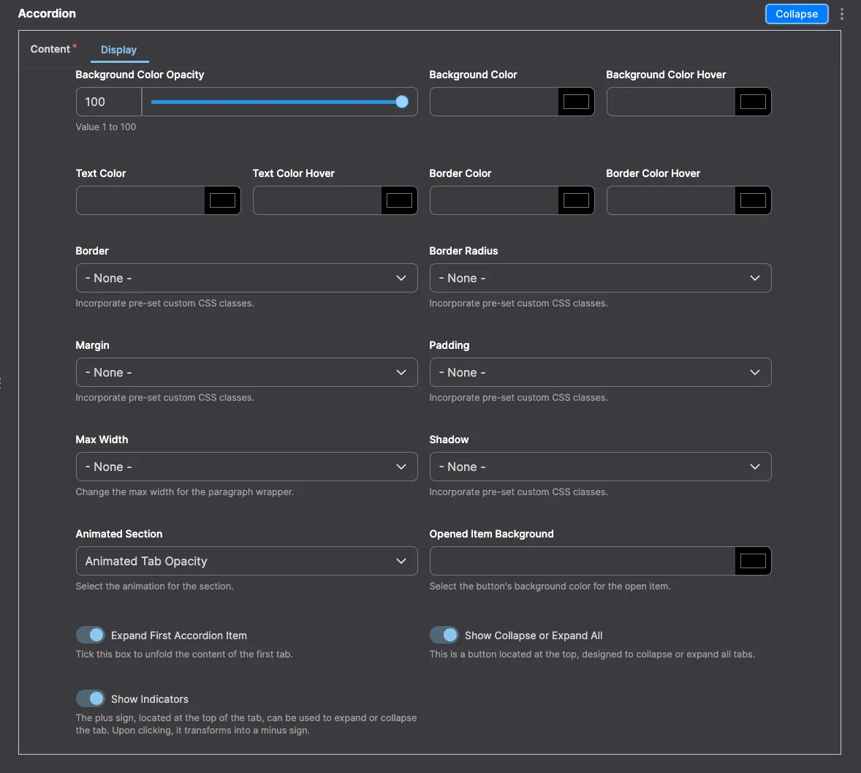This screenshot has height=773, width=861.
Task: Select the Display tab
Action: pyautogui.click(x=118, y=50)
